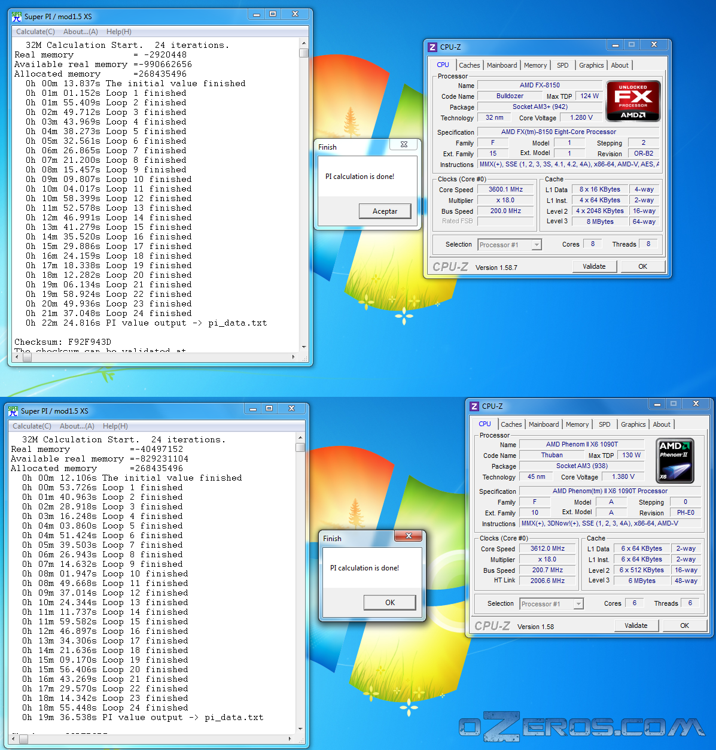This screenshot has height=750, width=716.
Task: Switch to the SPD tab in the Phenom II CPU-Z window
Action: [605, 424]
